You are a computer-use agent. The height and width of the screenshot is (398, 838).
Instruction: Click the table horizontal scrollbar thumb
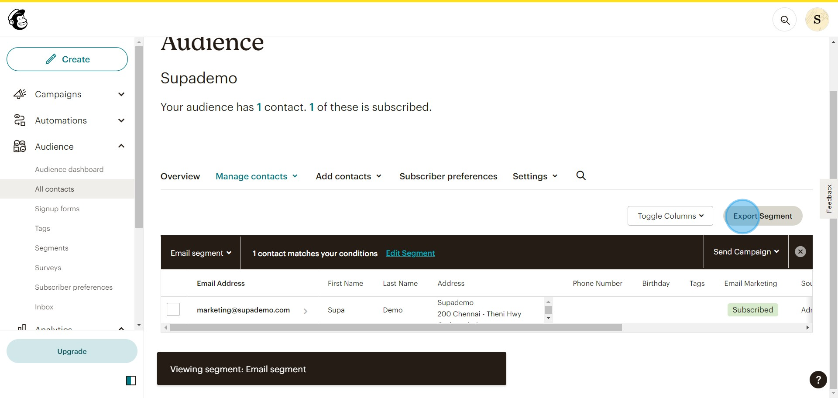click(x=396, y=328)
